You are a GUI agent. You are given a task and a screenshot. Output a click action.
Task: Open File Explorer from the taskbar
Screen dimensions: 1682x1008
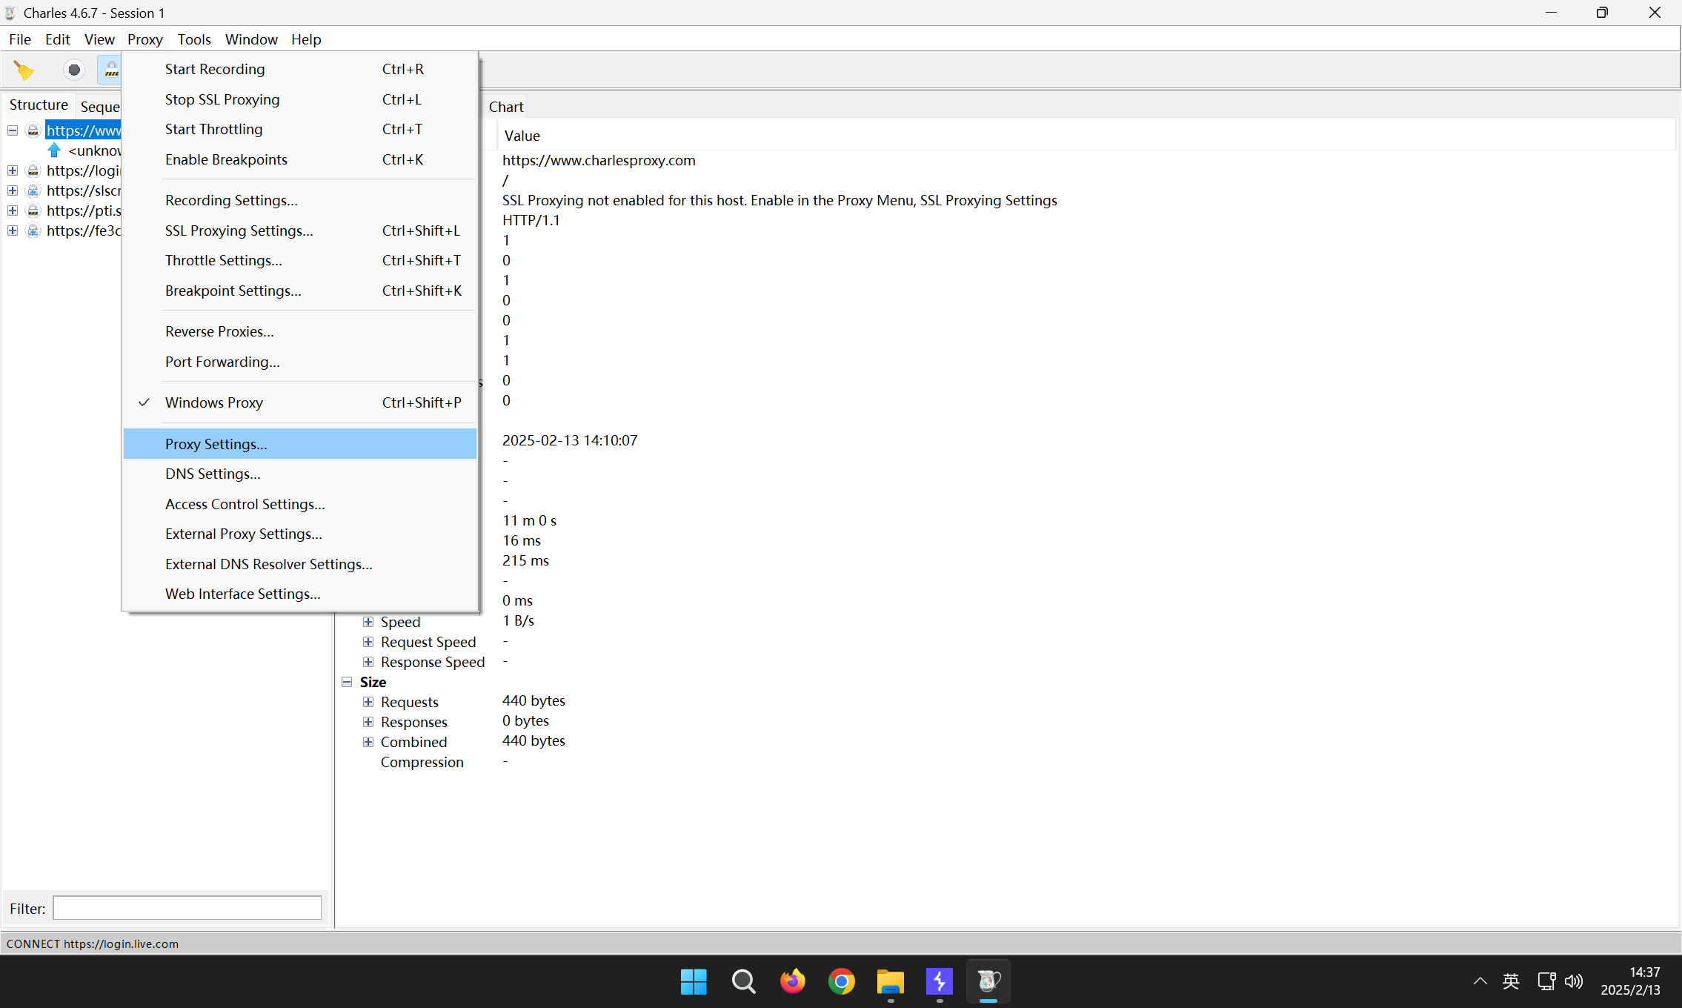890,981
